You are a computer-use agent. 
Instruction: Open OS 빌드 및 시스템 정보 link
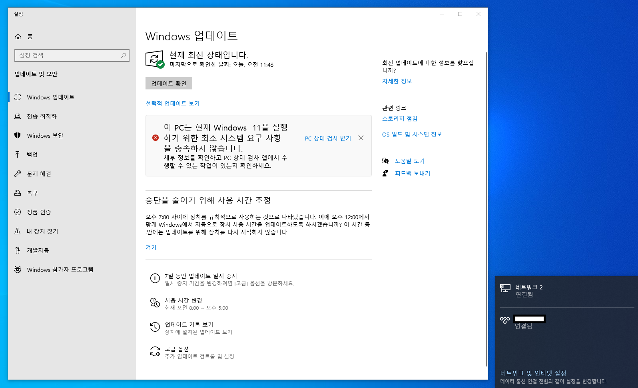click(x=412, y=134)
